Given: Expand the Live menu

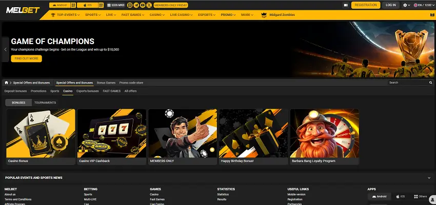Looking at the screenshot, I should coord(111,15).
